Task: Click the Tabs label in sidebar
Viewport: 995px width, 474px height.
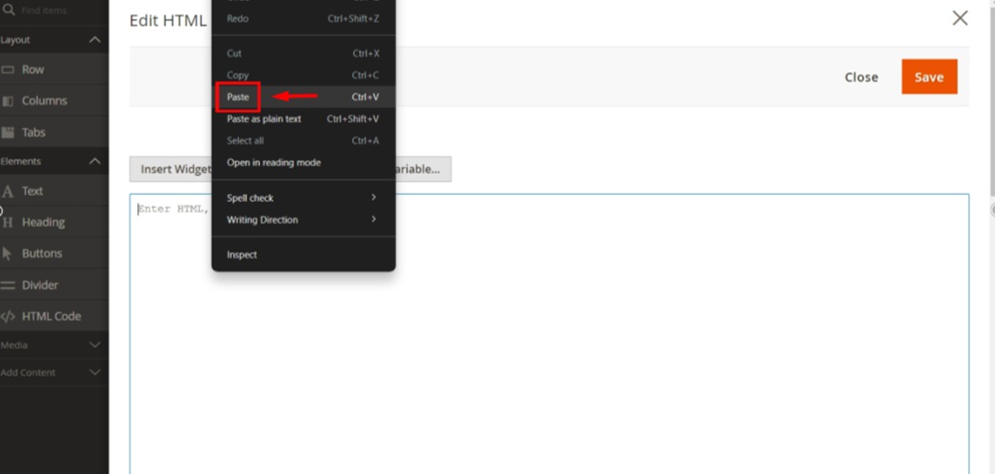Action: [x=34, y=132]
